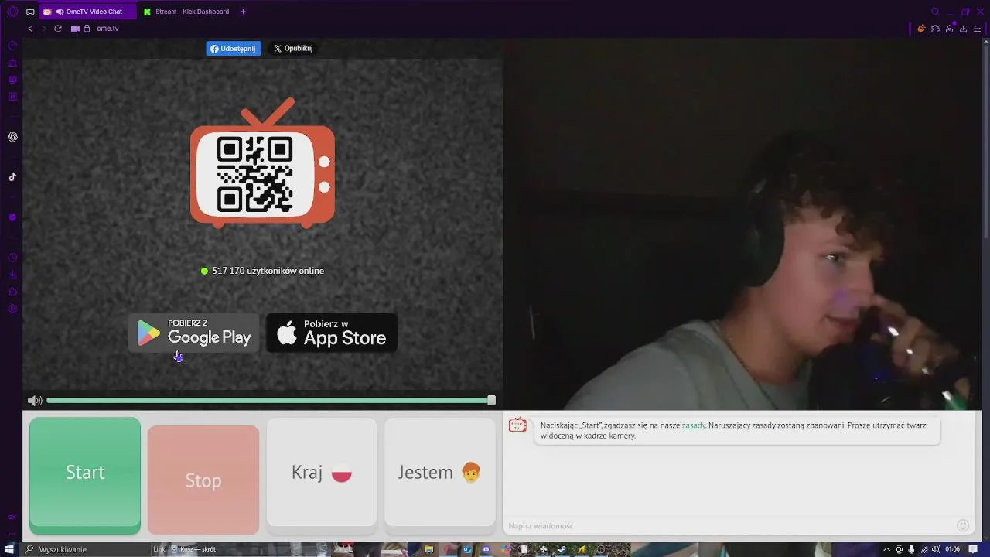The image size is (990, 557).
Task: Click the QR code TV graphic
Action: [x=263, y=163]
